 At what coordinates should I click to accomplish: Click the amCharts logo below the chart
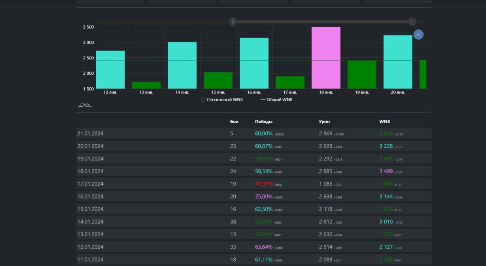coord(85,105)
